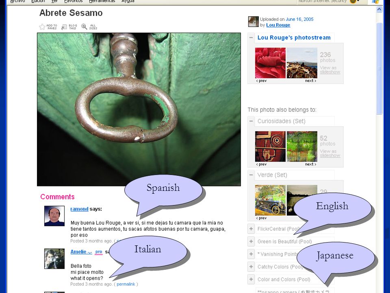Collapse the Curiosidades set section

point(251,121)
